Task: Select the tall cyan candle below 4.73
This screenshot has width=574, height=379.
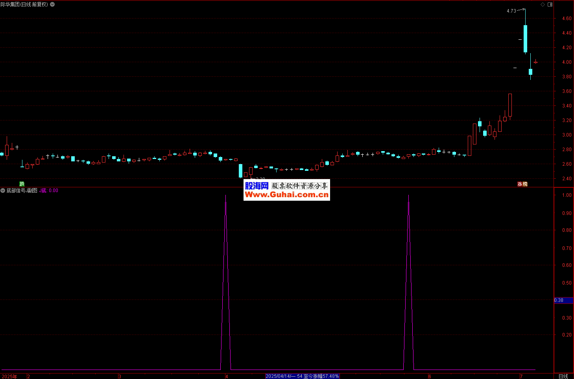Action: coord(525,39)
